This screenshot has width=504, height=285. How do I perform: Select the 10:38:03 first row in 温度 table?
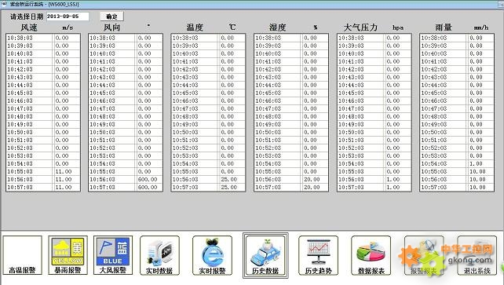(208, 38)
